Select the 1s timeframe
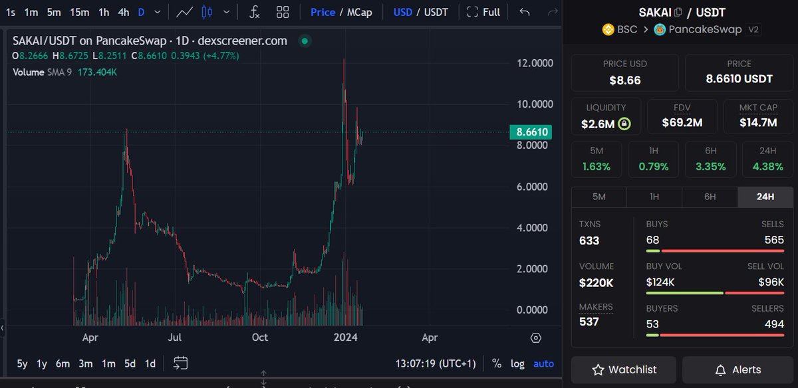798x388 pixels. coord(11,12)
